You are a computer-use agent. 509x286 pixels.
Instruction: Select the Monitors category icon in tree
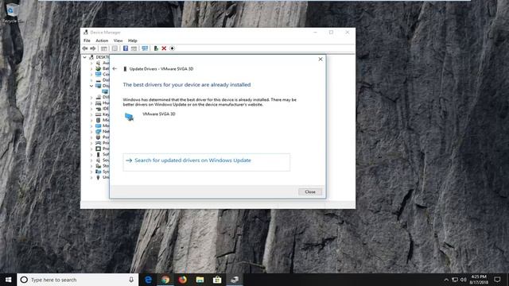99,126
